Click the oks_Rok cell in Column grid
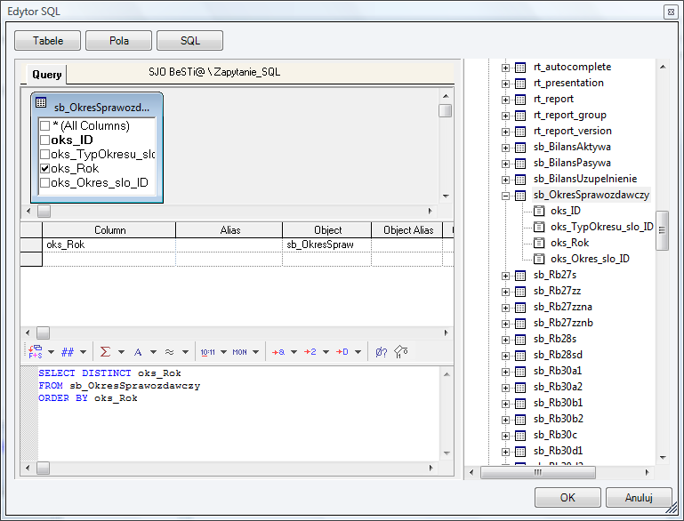The image size is (684, 521). coord(109,244)
